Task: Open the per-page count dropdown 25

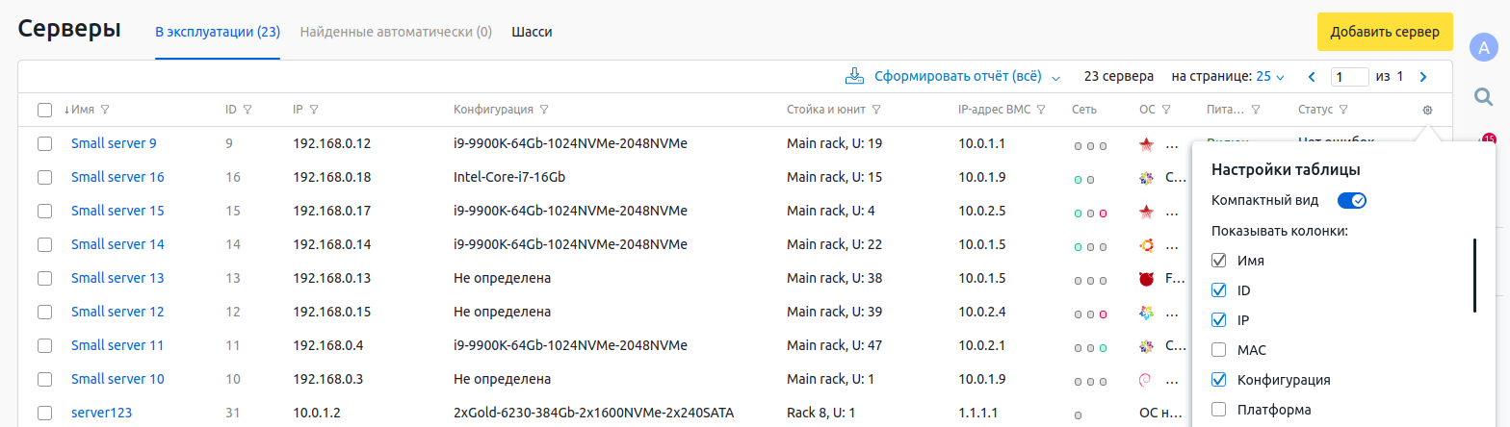Action: [1270, 76]
